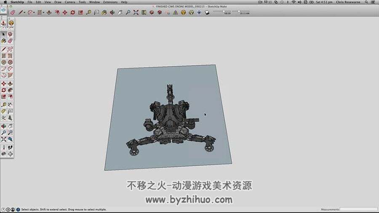Viewport: 379px width, 213px height.
Task: Pick Dimension tool in left palette
Action: (10, 105)
